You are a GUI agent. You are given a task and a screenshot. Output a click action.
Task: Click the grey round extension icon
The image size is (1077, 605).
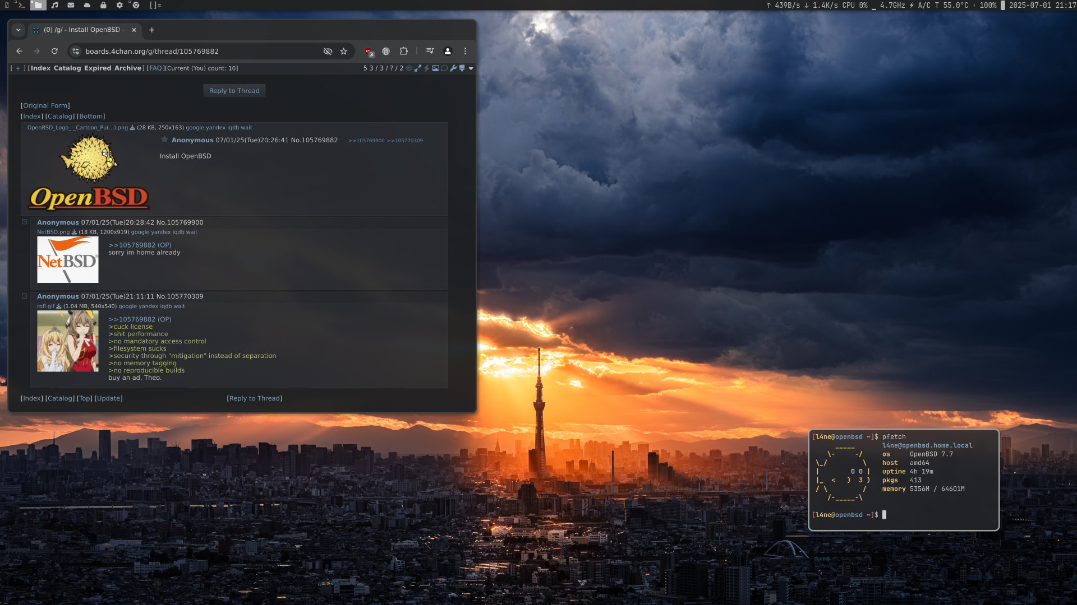pyautogui.click(x=386, y=51)
